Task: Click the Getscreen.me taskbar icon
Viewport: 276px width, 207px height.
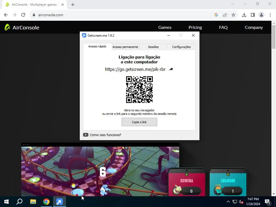Action: (x=60, y=202)
